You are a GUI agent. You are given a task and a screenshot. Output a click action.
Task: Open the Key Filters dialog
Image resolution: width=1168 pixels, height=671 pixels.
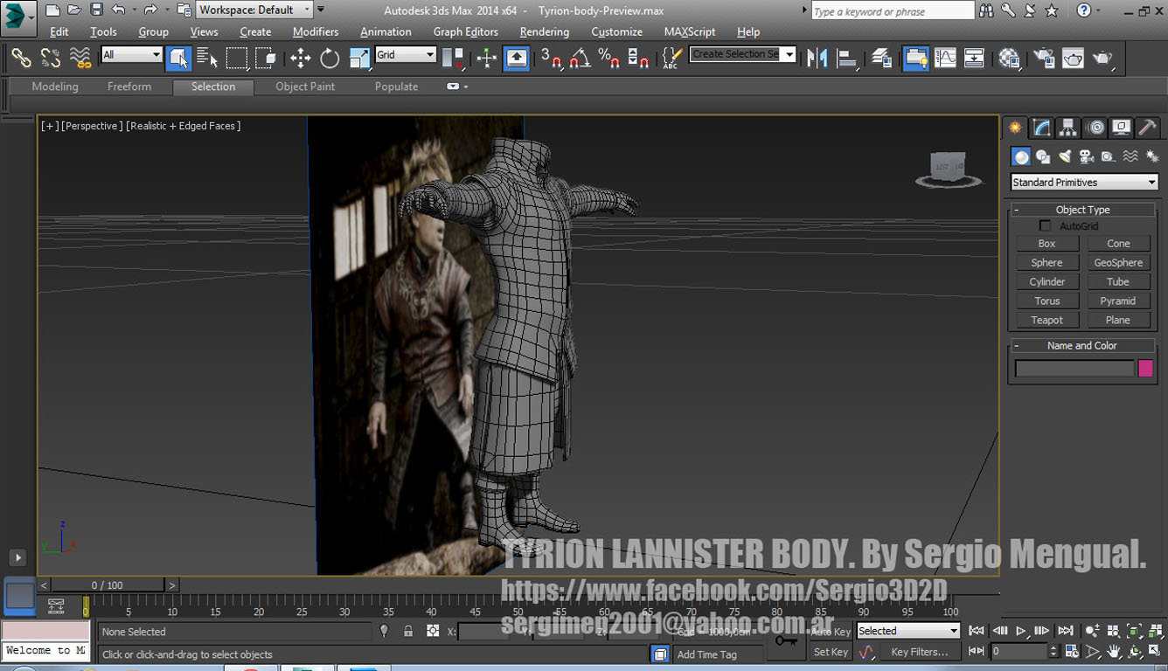[x=919, y=652]
